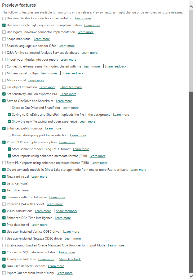Enable Store PBIX reports using enhanced metadata
Viewport: 195px width, 279px height.
4,163
